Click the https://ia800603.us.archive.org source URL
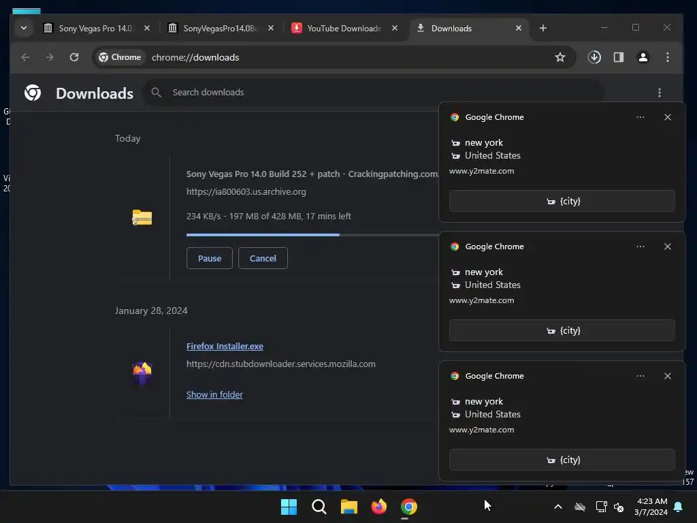The image size is (697, 523). coord(246,191)
